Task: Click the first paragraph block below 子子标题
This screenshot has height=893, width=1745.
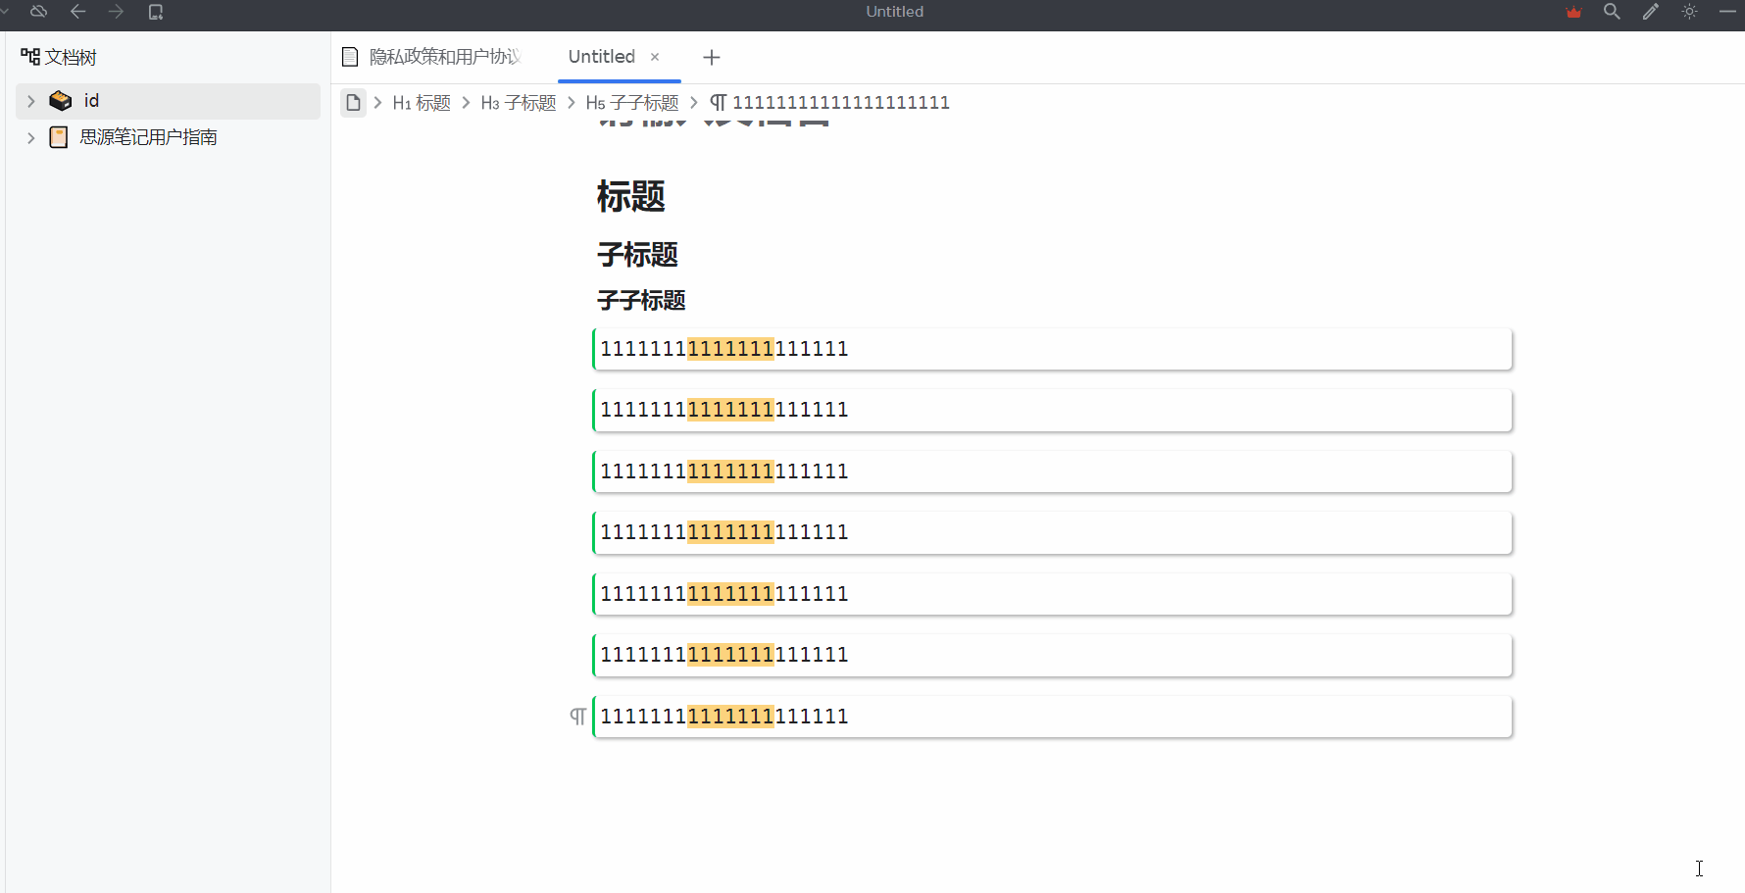Action: [x=1053, y=349]
